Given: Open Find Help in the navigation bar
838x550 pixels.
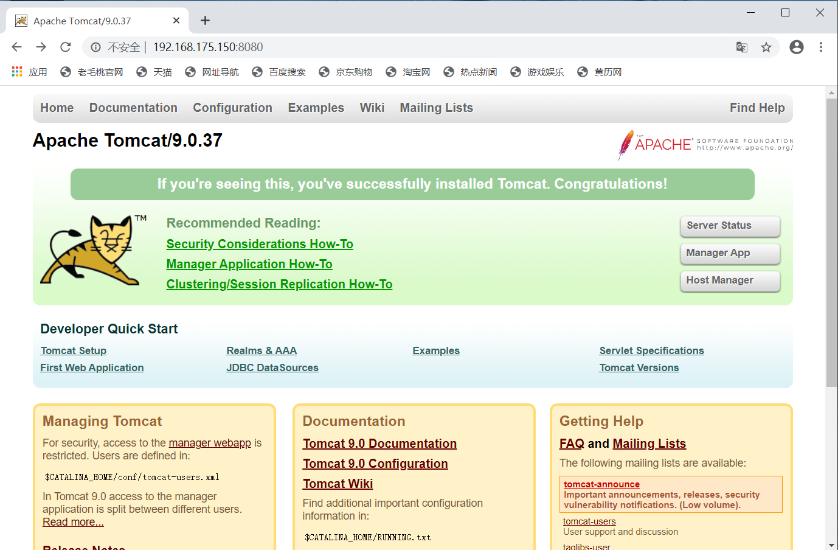Looking at the screenshot, I should (x=757, y=108).
